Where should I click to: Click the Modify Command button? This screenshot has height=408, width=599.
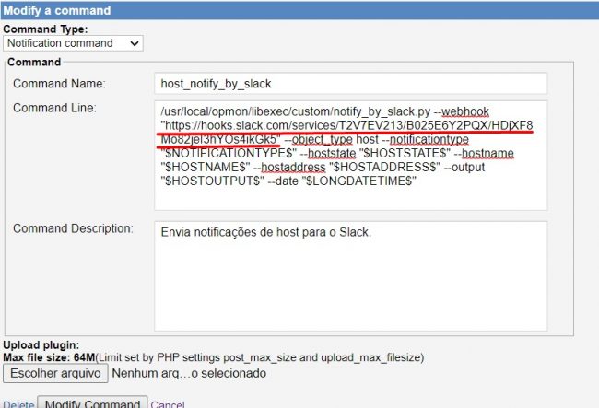(91, 402)
